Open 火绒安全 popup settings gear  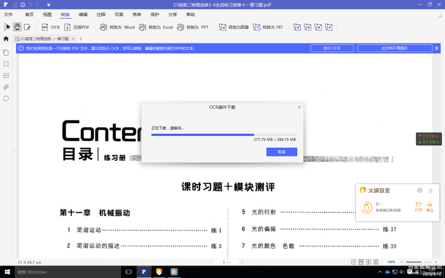(419, 190)
